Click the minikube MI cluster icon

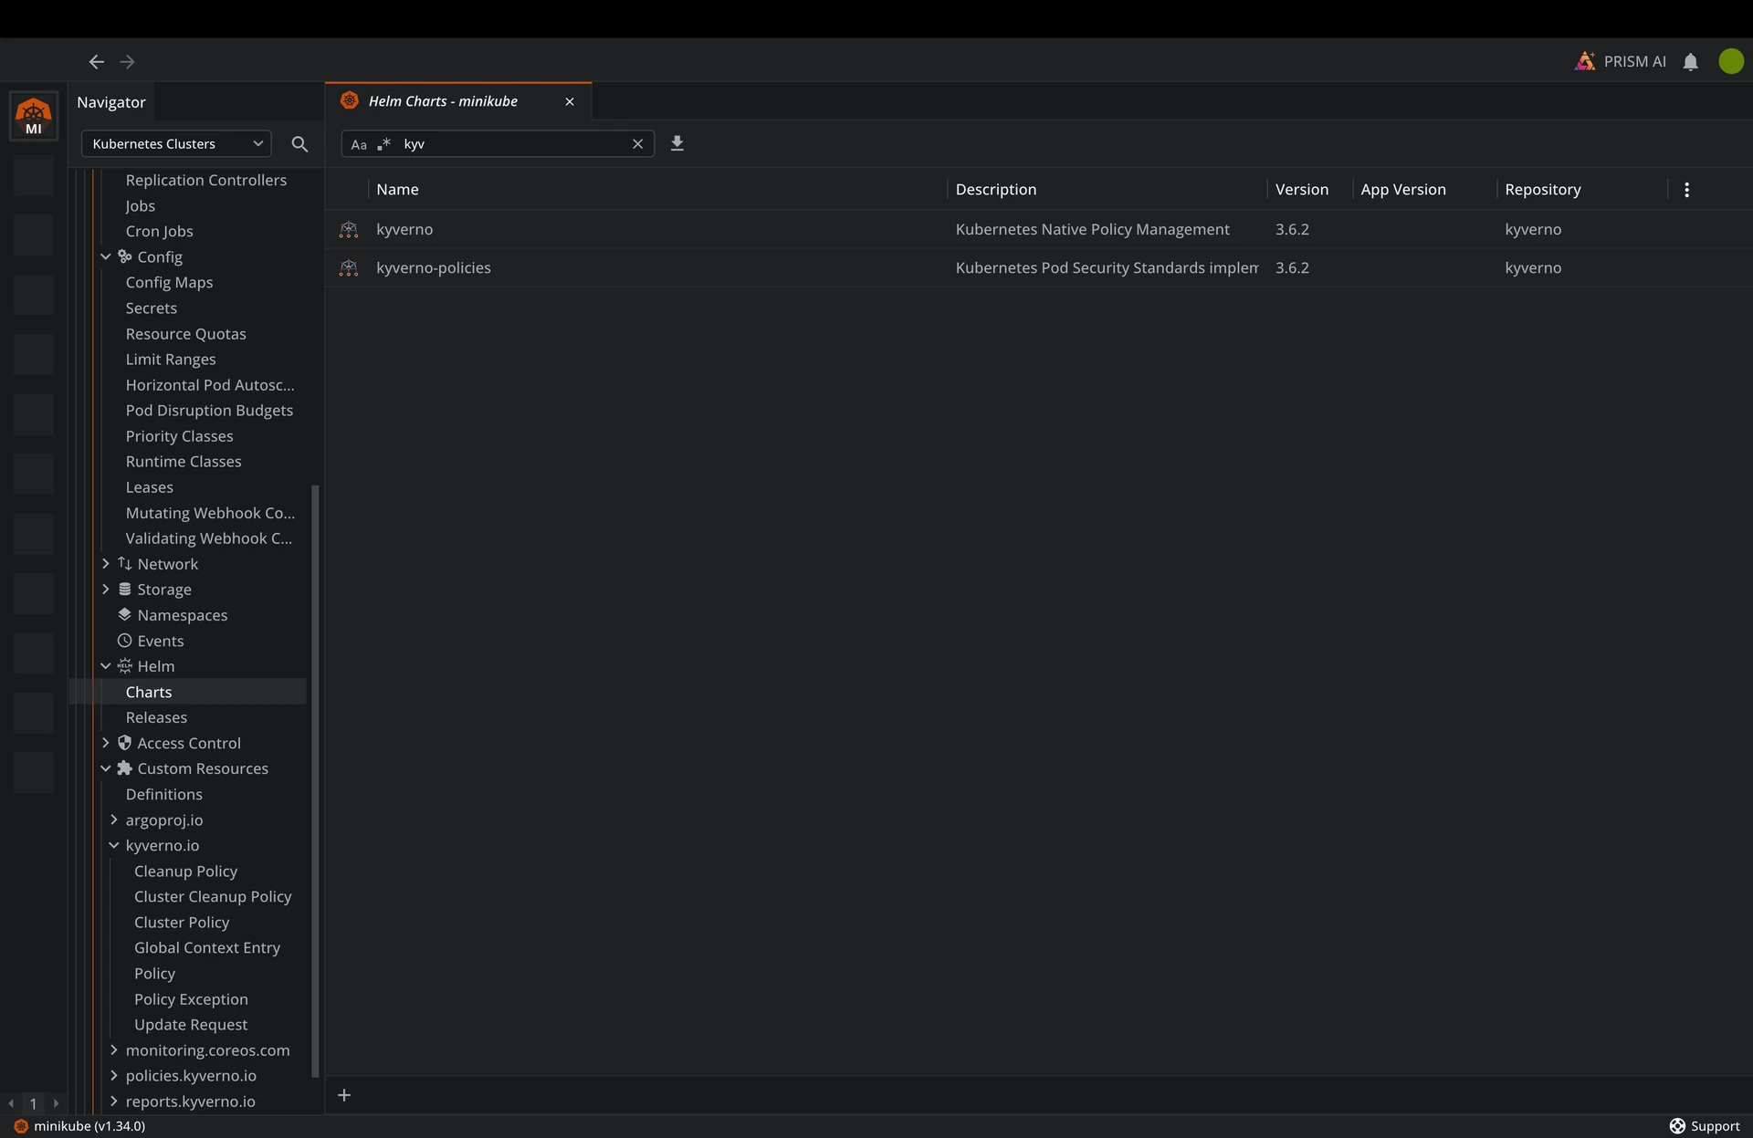(34, 116)
